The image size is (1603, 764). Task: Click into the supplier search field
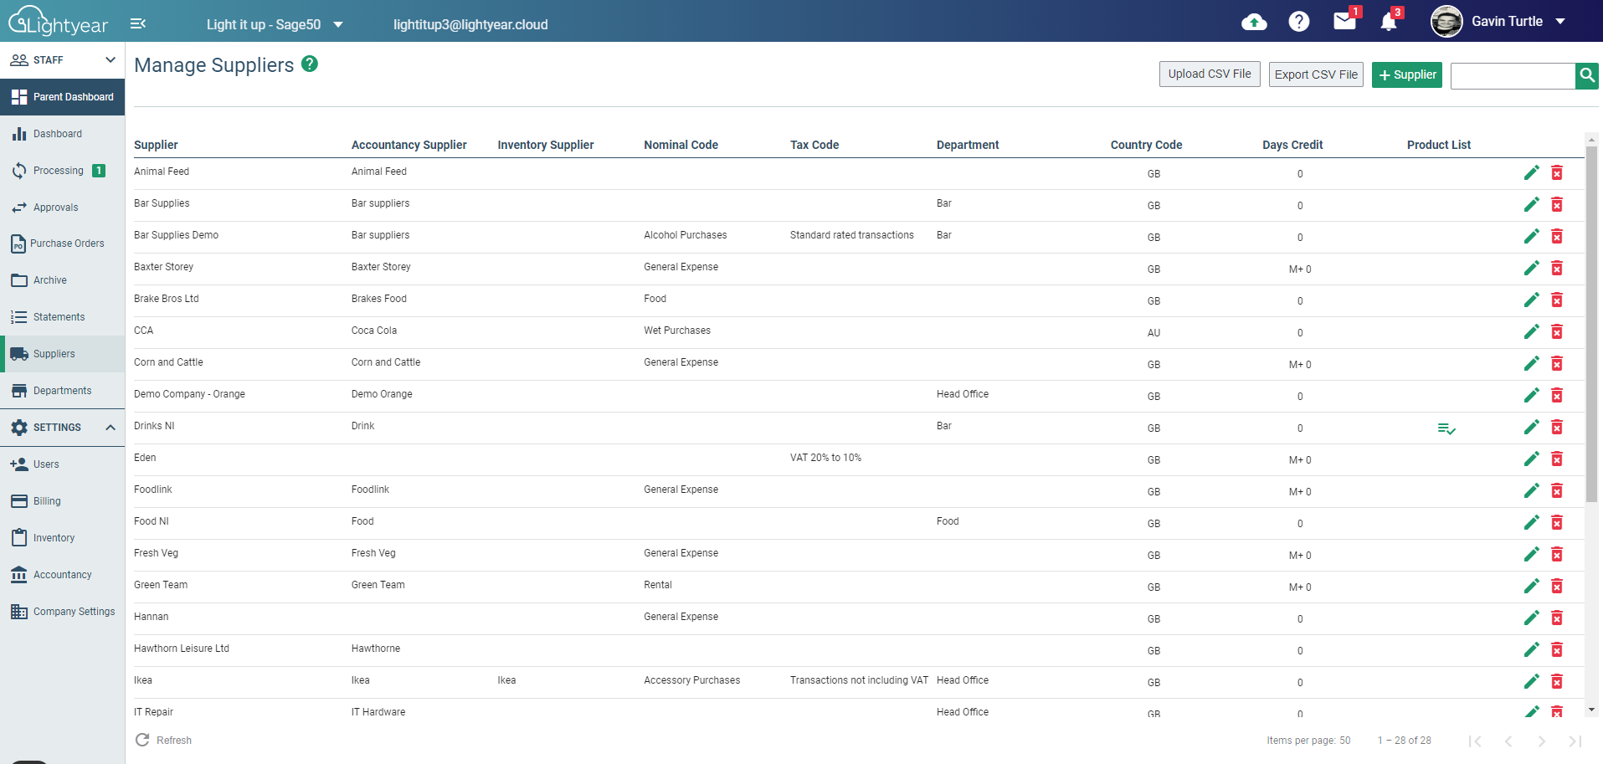(x=1512, y=75)
